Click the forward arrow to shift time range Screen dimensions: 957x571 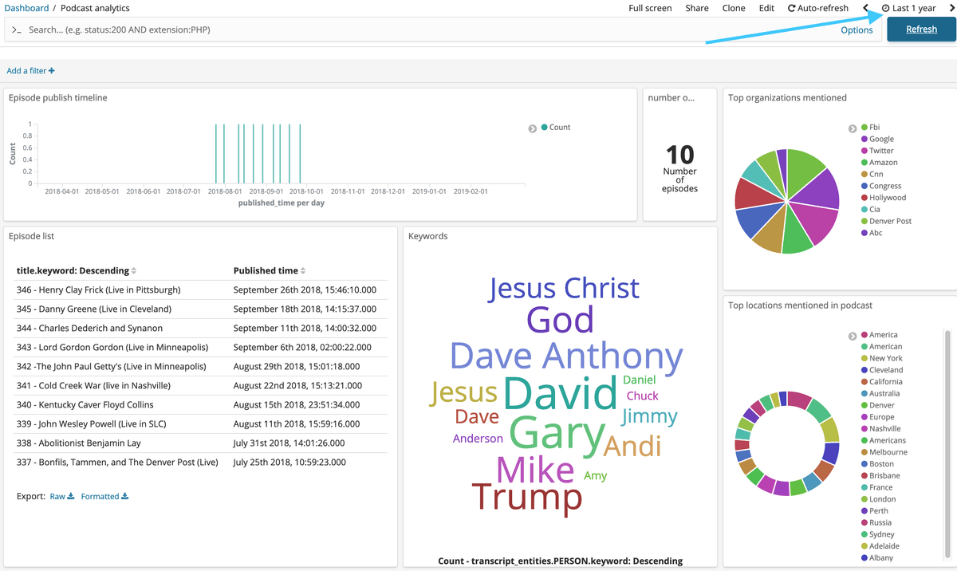coord(951,8)
